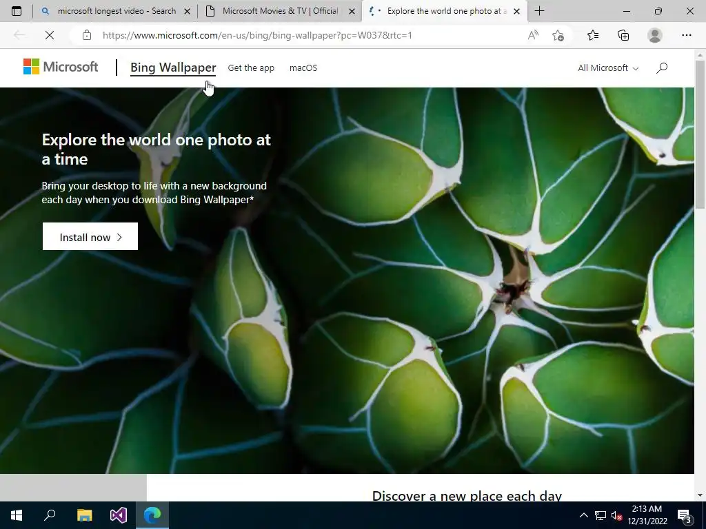Image resolution: width=706 pixels, height=529 pixels.
Task: Open the tab actions menu icon
Action: [x=17, y=11]
